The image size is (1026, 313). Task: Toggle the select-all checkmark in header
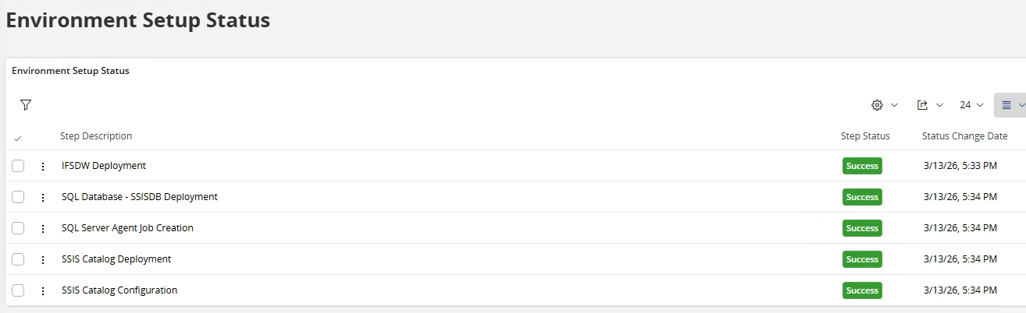coord(18,138)
